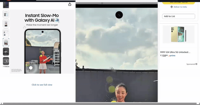Click the left arrow of horizontal scrollbar
Image resolution: width=200 pixels, height=105 pixels.
(x=1, y=103)
